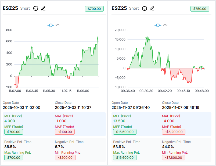Select the ESZ25 title on the right card
216x166 pixels.
click(119, 8)
